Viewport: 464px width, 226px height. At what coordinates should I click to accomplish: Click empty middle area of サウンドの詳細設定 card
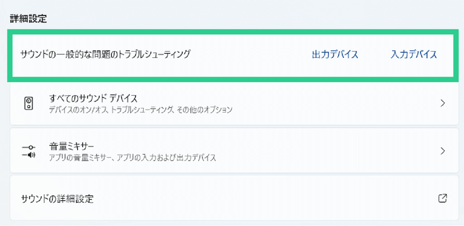(266, 198)
